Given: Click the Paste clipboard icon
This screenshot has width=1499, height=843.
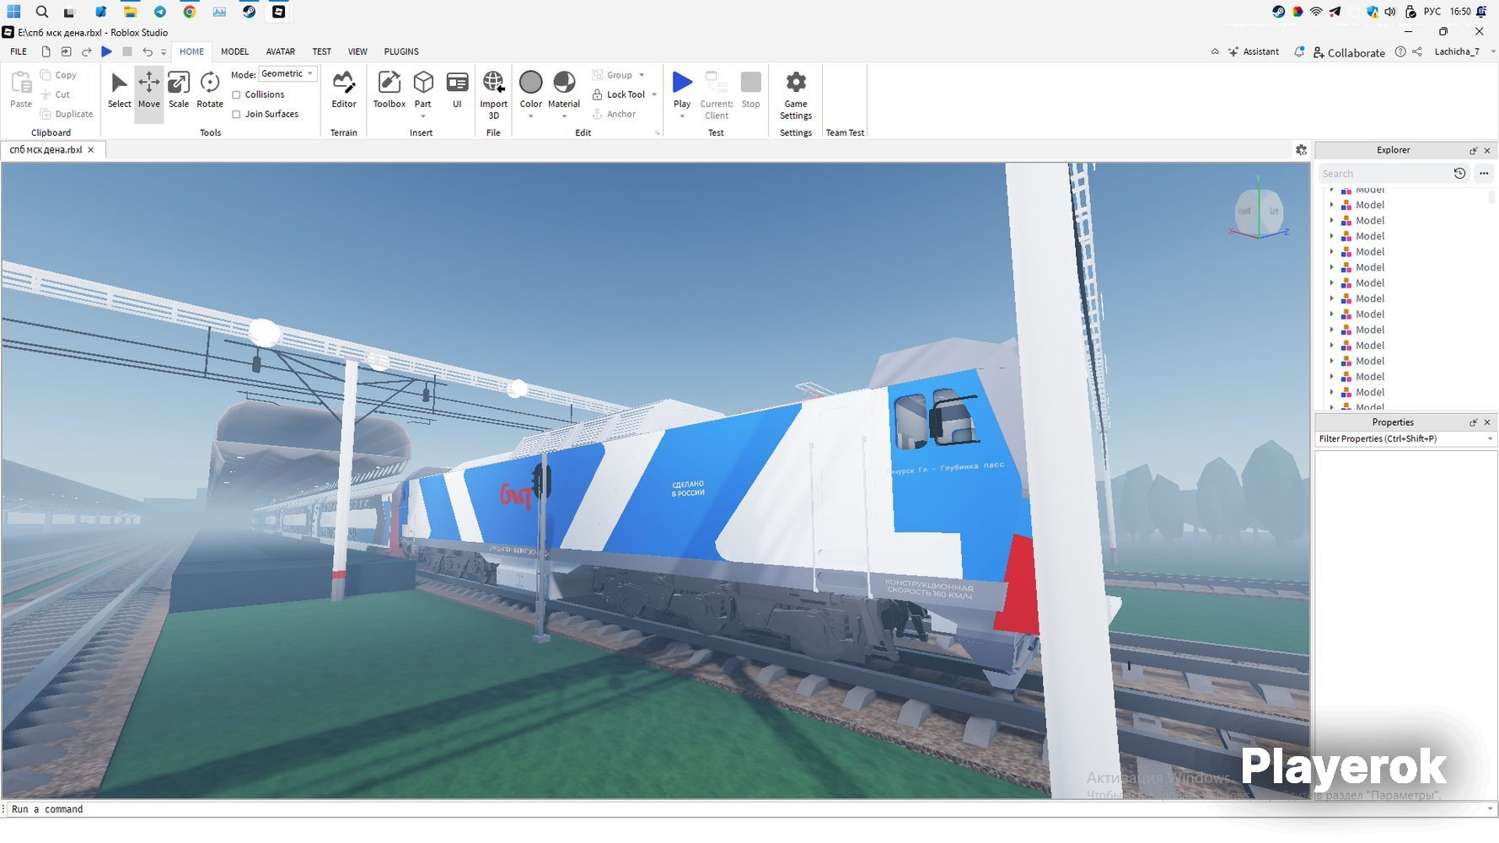Looking at the screenshot, I should [21, 90].
